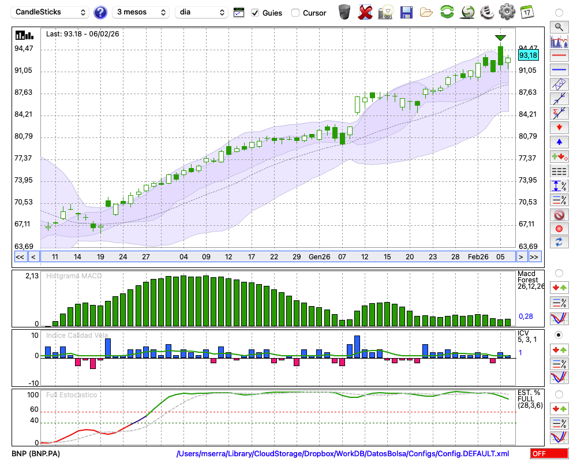Uncheck the Guies checkbox
The image size is (577, 462).
(255, 13)
